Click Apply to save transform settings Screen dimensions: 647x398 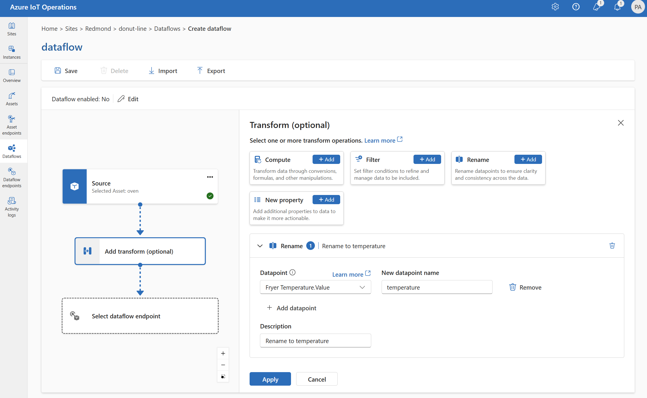270,379
